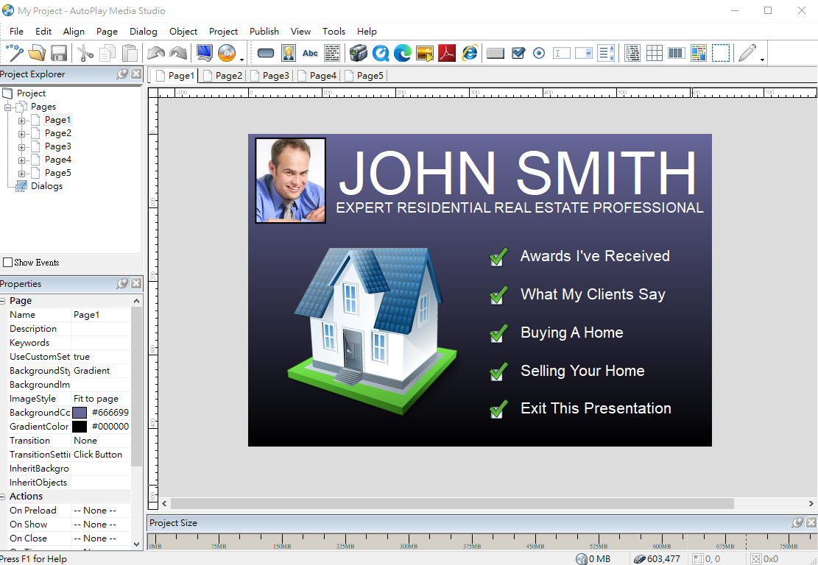Image resolution: width=818 pixels, height=565 pixels.
Task: Insert the Edge web browser object icon
Action: point(403,53)
